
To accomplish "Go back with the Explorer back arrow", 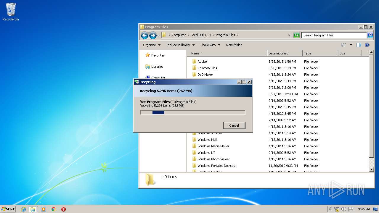I will 144,35.
